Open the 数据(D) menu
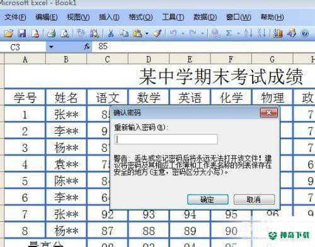Screen dimensions: 315x247 (205, 17)
